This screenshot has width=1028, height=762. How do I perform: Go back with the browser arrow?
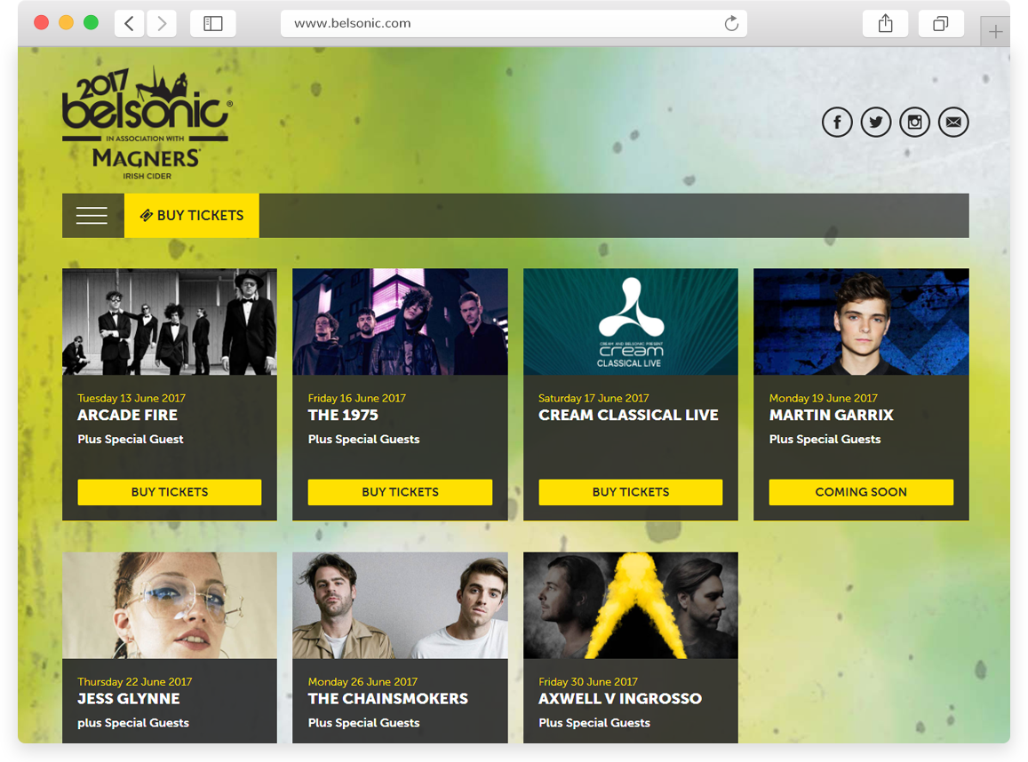[130, 24]
